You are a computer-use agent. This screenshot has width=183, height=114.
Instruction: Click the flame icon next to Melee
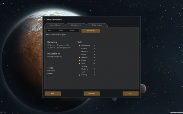pyautogui.click(x=80, y=60)
